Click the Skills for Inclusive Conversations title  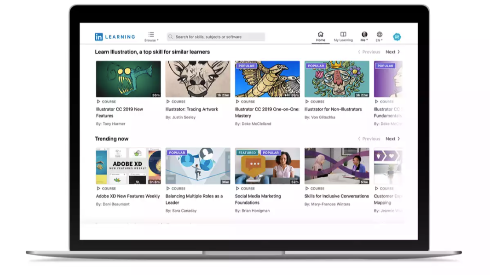pos(337,196)
